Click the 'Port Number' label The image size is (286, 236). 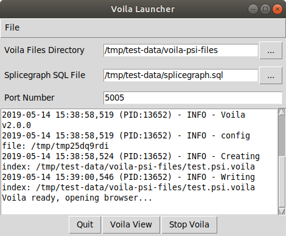29,98
